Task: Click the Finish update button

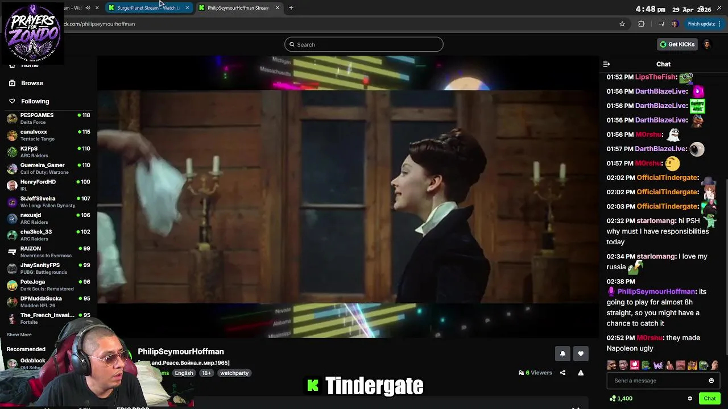Action: pos(701,24)
